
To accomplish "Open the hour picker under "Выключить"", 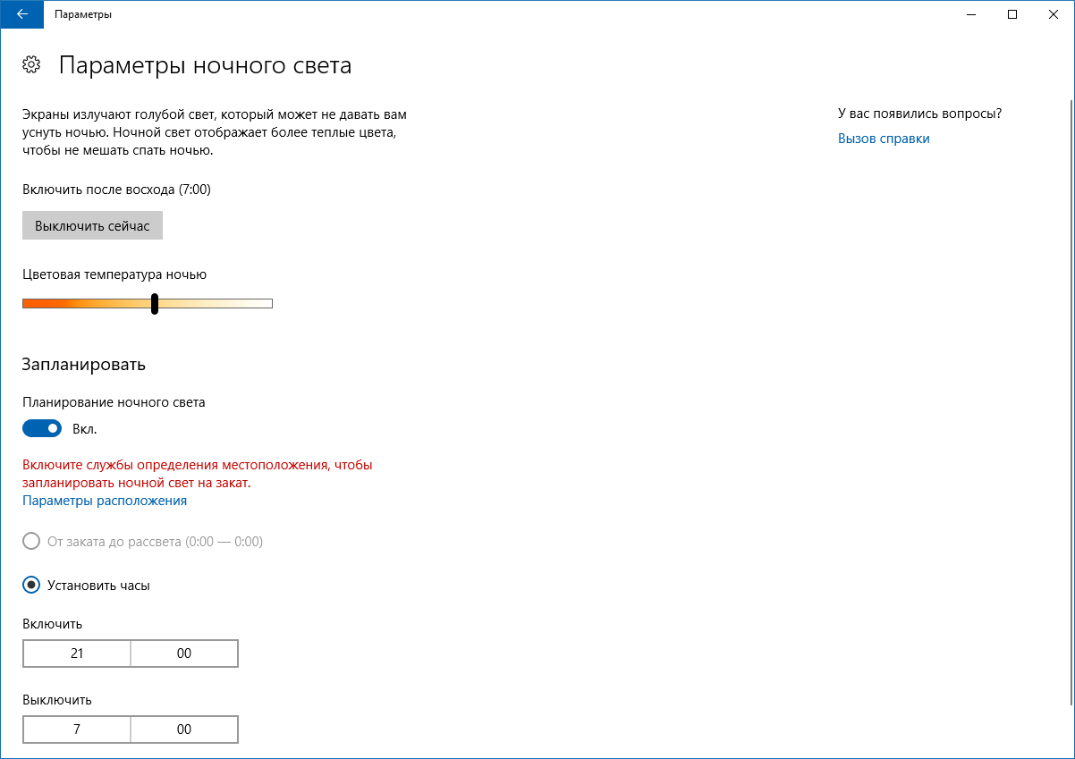I will (x=77, y=729).
